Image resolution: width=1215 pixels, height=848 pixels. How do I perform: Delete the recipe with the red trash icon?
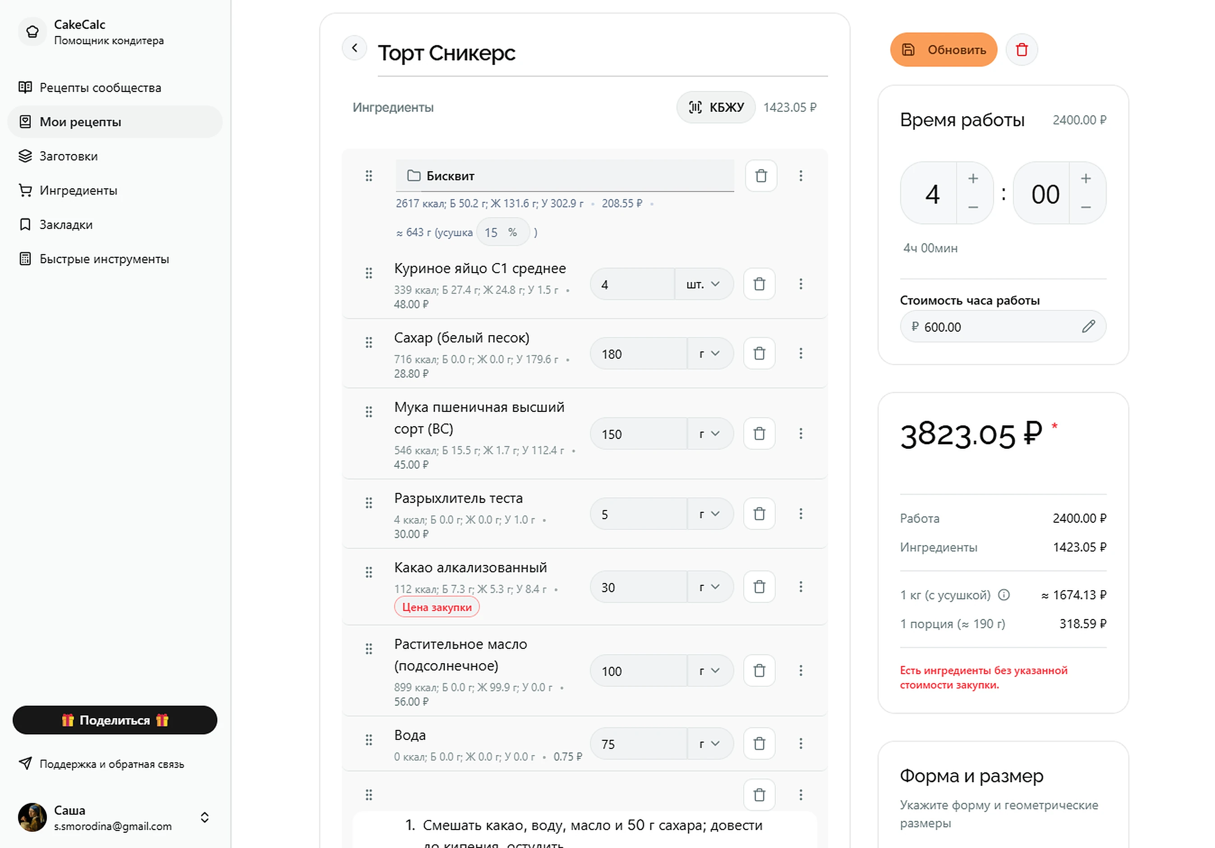pos(1022,50)
